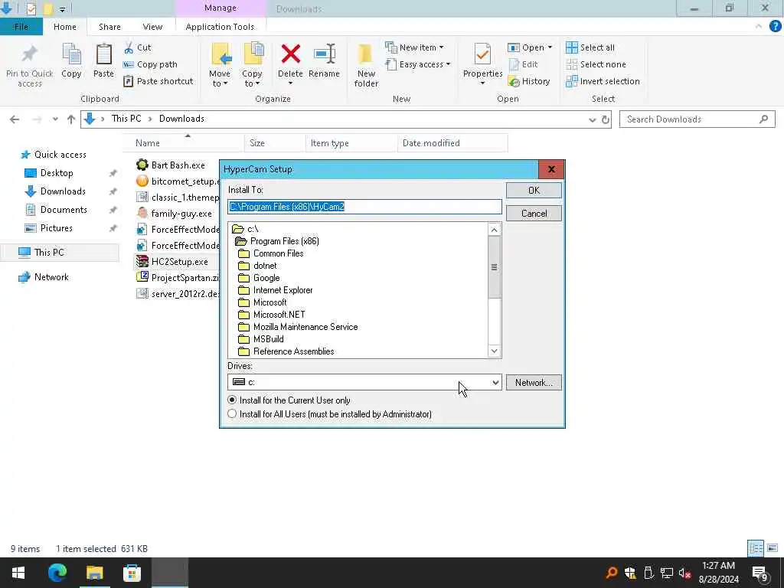The image size is (784, 588).
Task: Click Edit in Open group
Action: (x=523, y=64)
